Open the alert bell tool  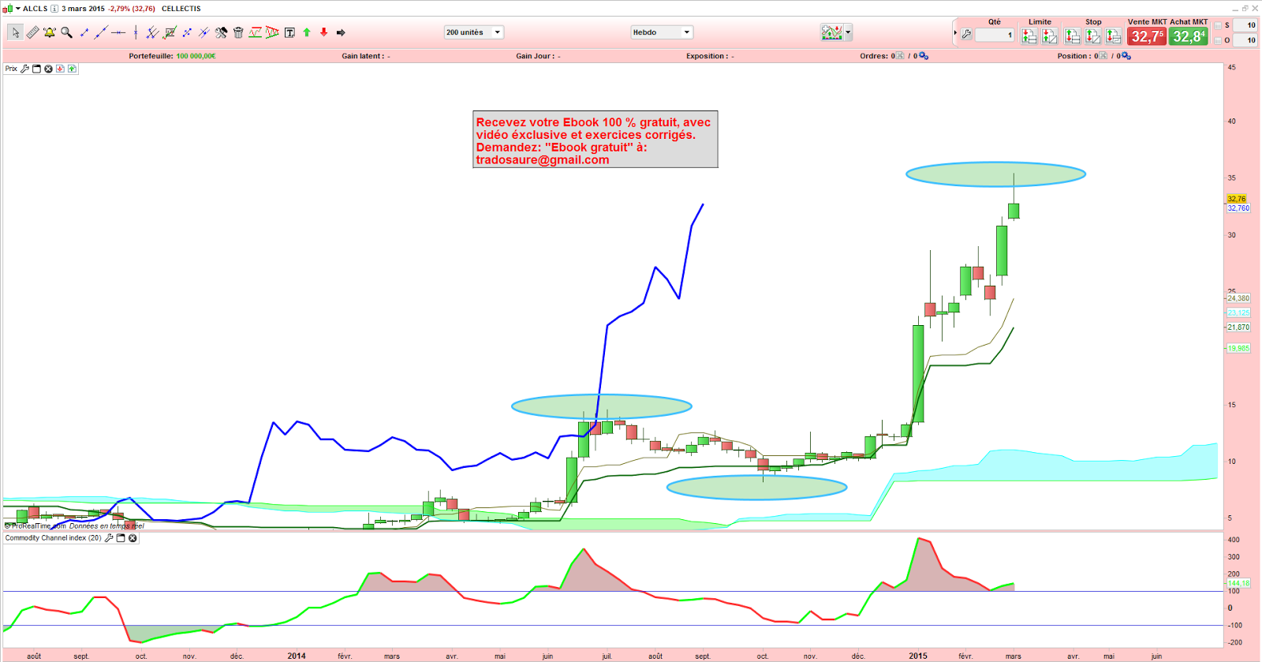(50, 32)
